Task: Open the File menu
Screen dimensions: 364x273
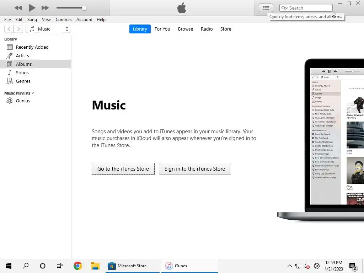Action: 7,20
